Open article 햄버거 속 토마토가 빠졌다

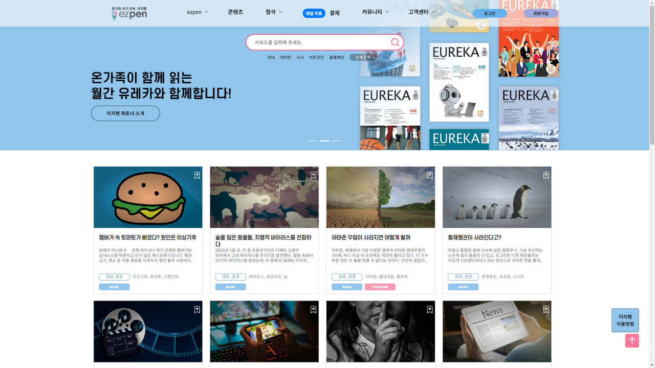point(148,238)
